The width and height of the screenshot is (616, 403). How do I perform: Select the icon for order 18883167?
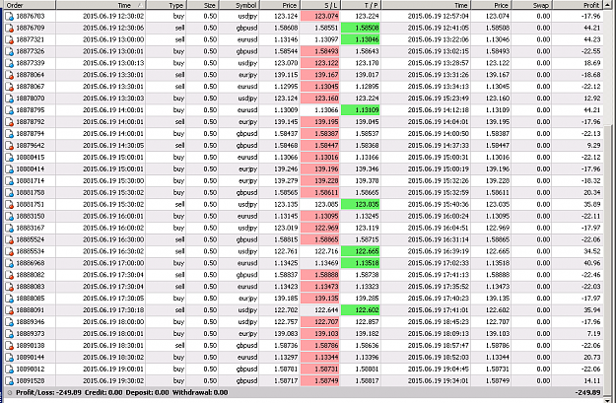click(9, 229)
